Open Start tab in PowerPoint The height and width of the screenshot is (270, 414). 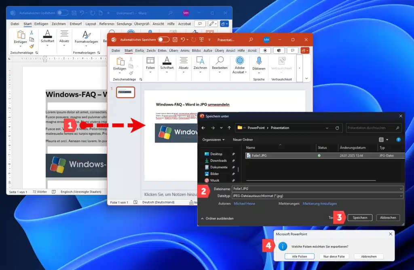(x=128, y=51)
